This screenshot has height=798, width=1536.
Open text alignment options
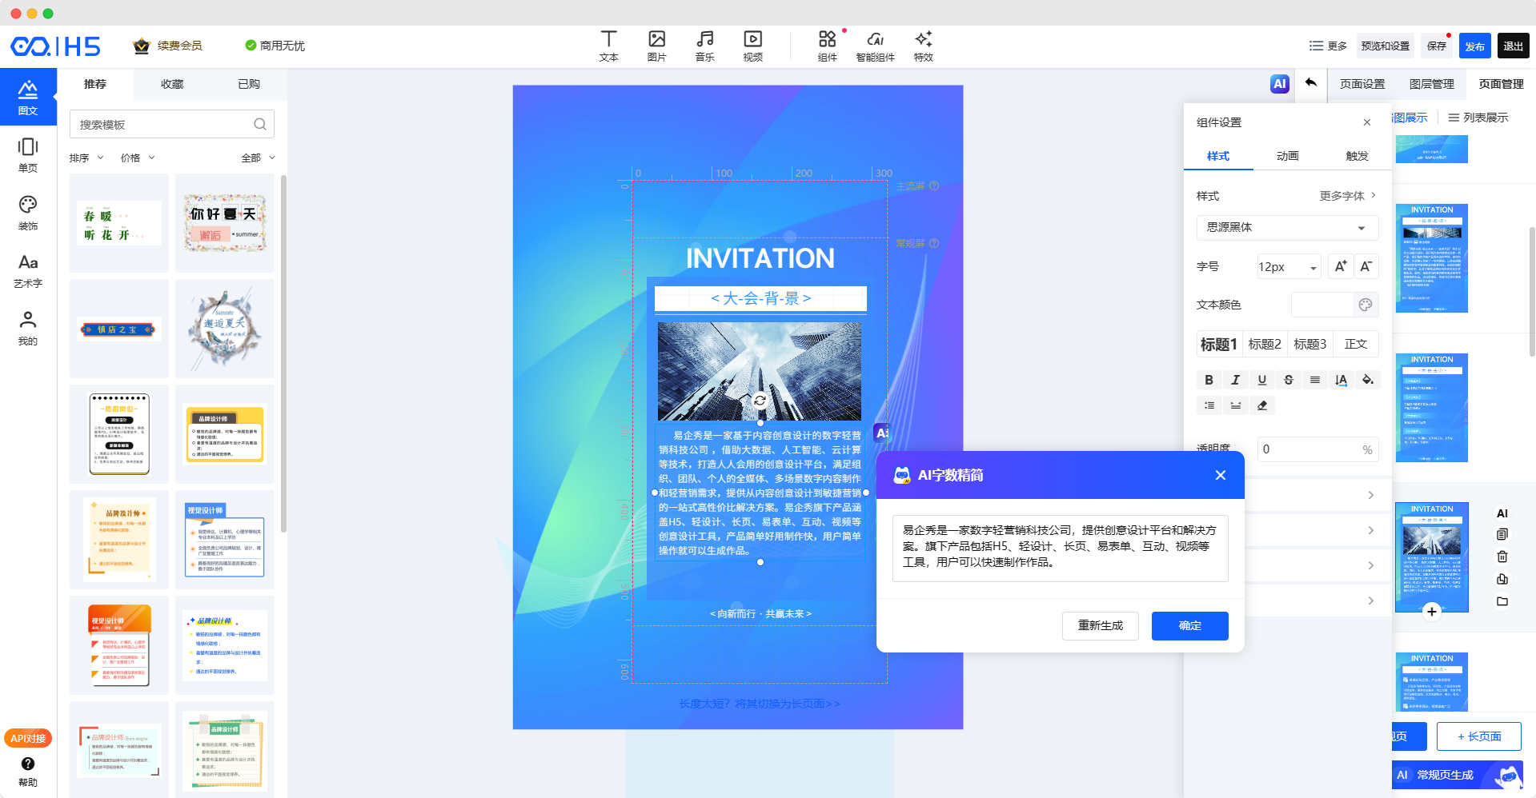pyautogui.click(x=1314, y=380)
